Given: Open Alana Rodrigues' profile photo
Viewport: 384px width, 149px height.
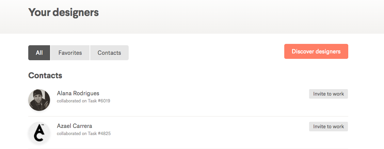Looking at the screenshot, I should click(x=39, y=100).
